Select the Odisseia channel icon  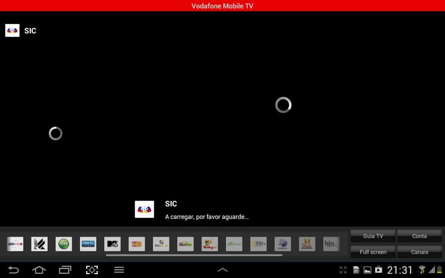tap(282, 244)
